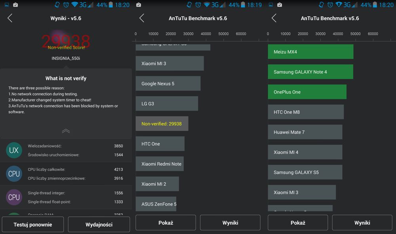The image size is (396, 234).
Task: Select the OnePlus One bar
Action: coord(307,92)
